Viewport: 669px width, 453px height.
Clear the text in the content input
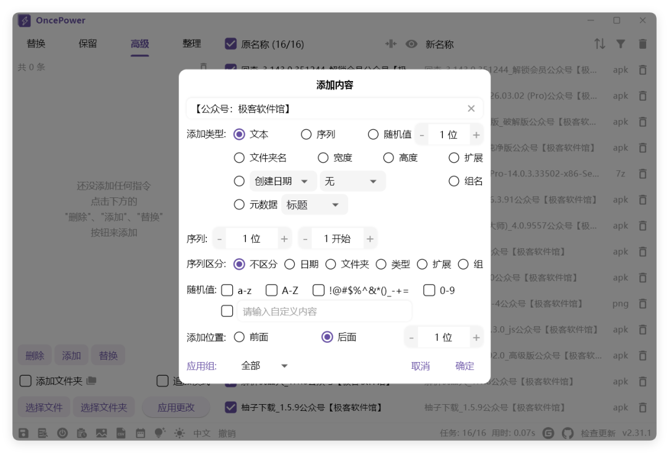[x=471, y=109]
